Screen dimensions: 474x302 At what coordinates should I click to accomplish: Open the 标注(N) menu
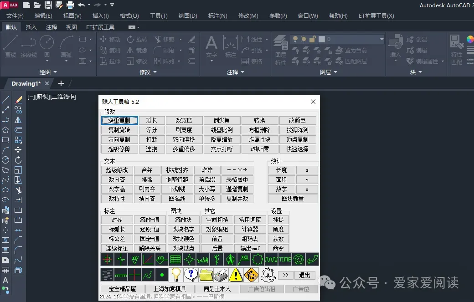tap(218, 15)
